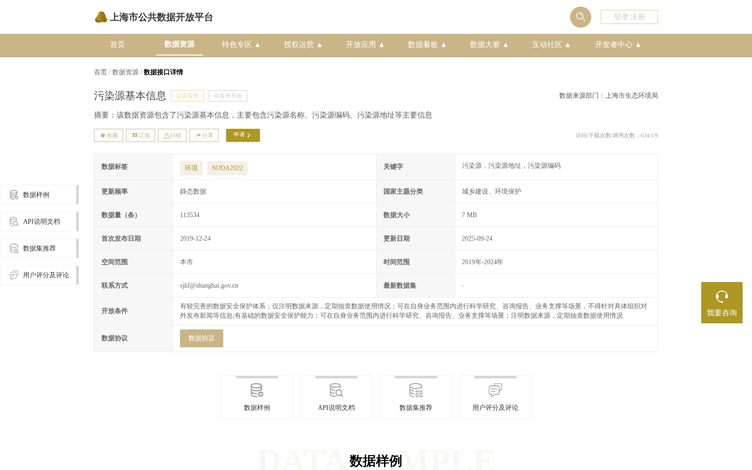Image resolution: width=752 pixels, height=470 pixels.
Task: Click the update date 2025-09-24
Action: pyautogui.click(x=477, y=239)
